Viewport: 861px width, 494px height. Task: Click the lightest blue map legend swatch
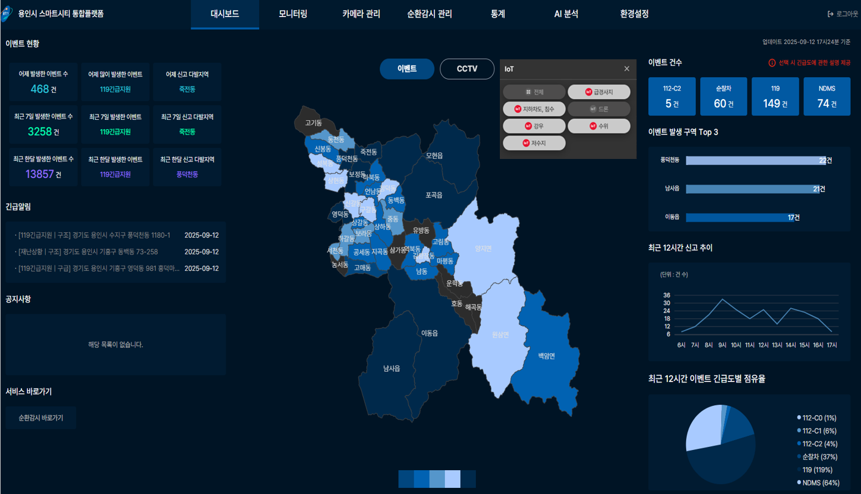pos(452,479)
